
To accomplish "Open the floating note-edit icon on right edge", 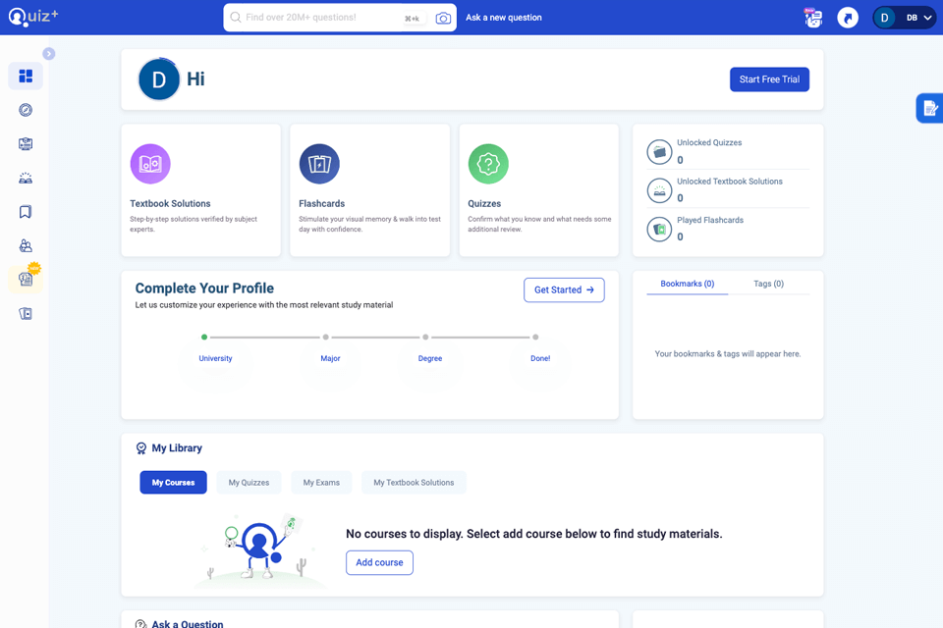I will pyautogui.click(x=930, y=108).
